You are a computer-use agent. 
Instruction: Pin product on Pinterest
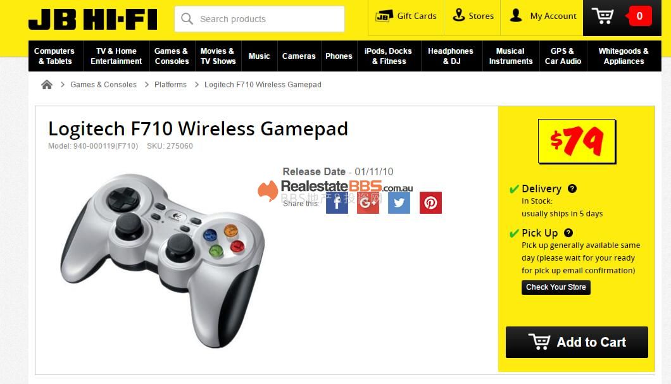[430, 202]
